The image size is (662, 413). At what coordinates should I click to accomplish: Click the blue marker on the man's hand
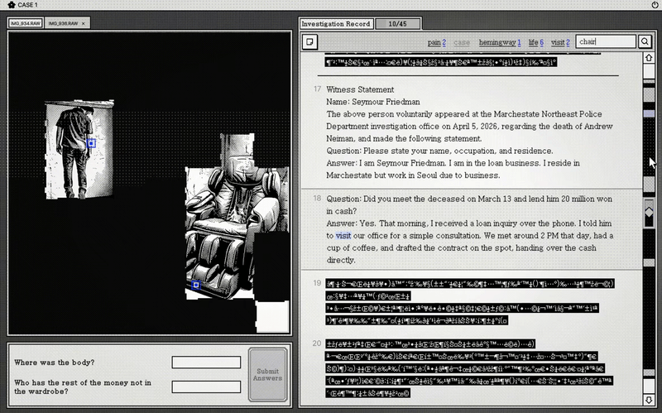tap(91, 143)
